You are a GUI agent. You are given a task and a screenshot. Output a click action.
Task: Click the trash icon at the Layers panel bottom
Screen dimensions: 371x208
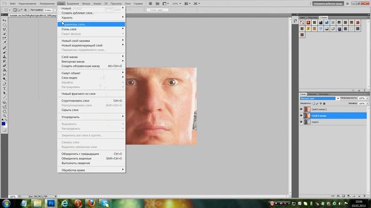(365, 196)
